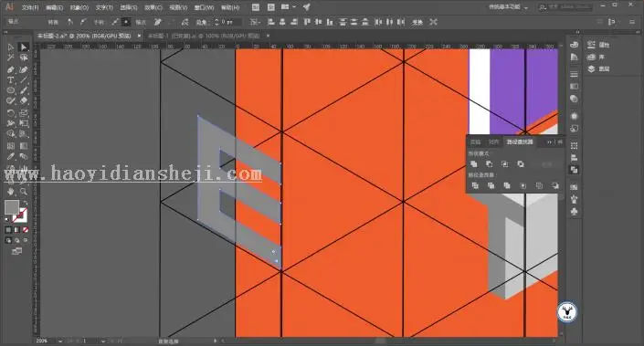The width and height of the screenshot is (644, 346).
Task: Switch to the second document tab at 100%
Action: point(204,37)
